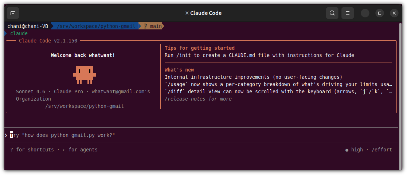Click the "Sonnet 4.6 · Claude Pro" line
This screenshot has height=175, width=407.
[x=83, y=91]
